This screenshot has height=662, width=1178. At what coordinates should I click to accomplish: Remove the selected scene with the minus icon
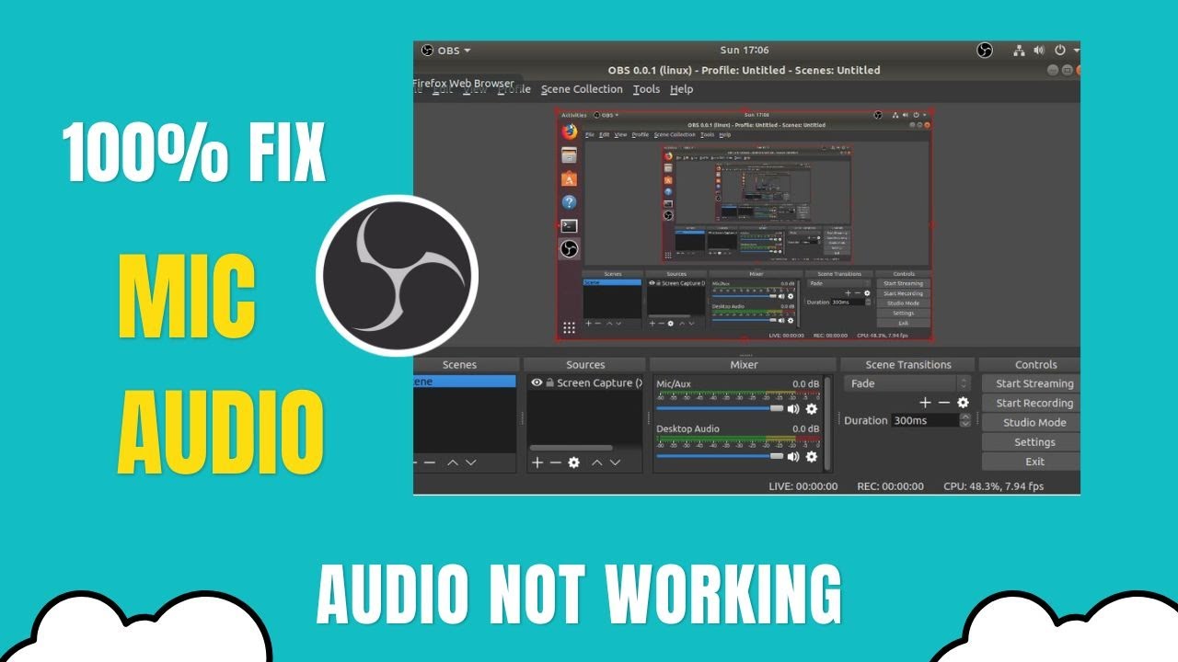click(x=430, y=462)
